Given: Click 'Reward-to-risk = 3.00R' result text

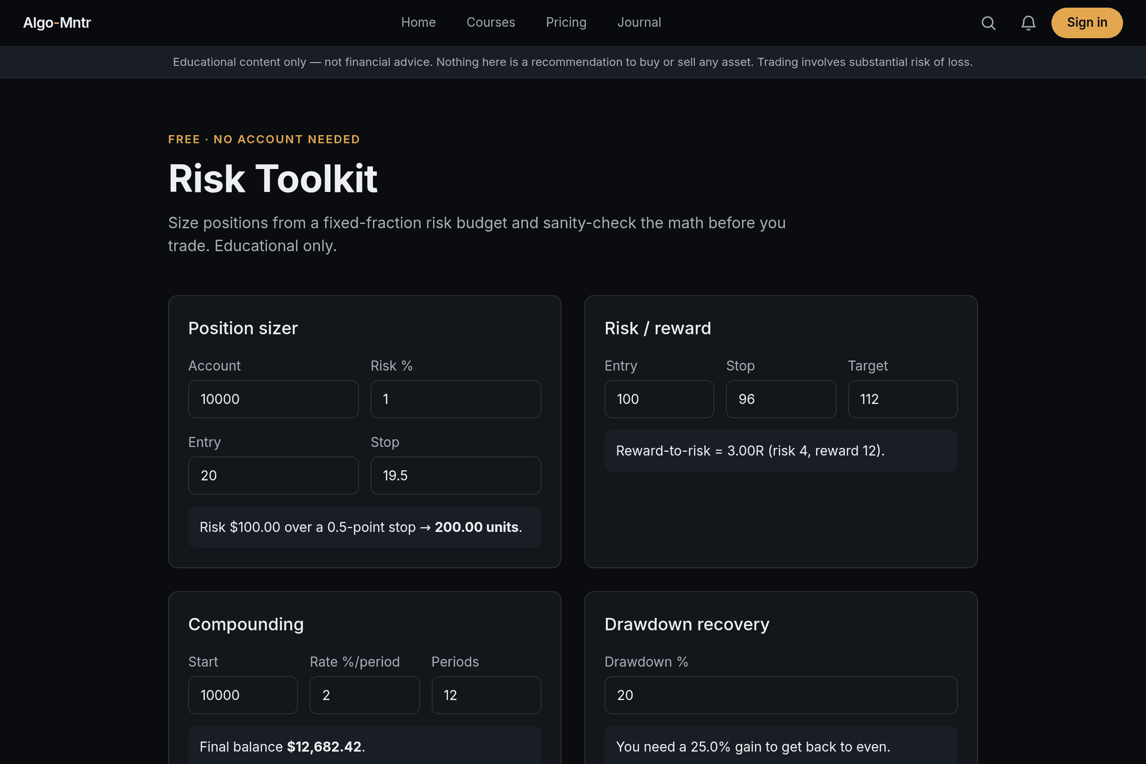Looking at the screenshot, I should pos(690,451).
